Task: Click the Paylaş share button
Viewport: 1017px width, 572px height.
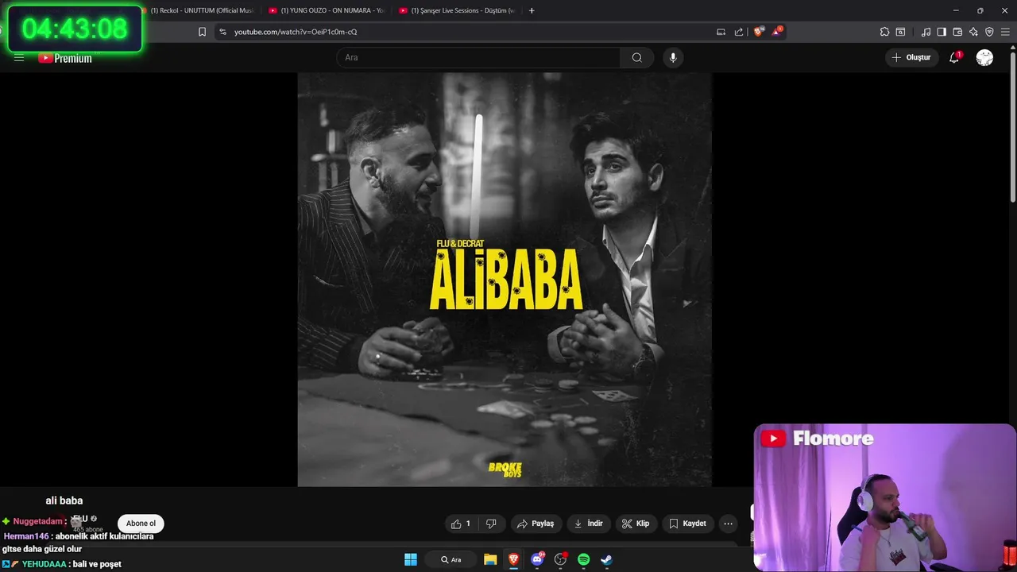Action: click(x=536, y=524)
